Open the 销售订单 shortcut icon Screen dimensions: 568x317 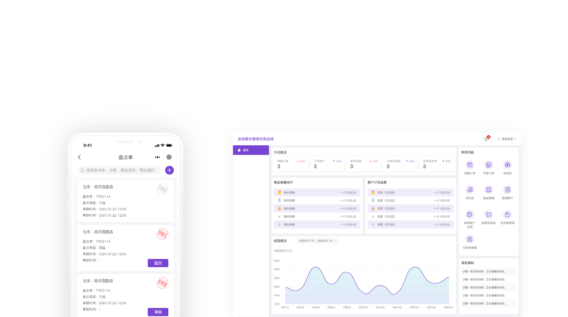470,165
